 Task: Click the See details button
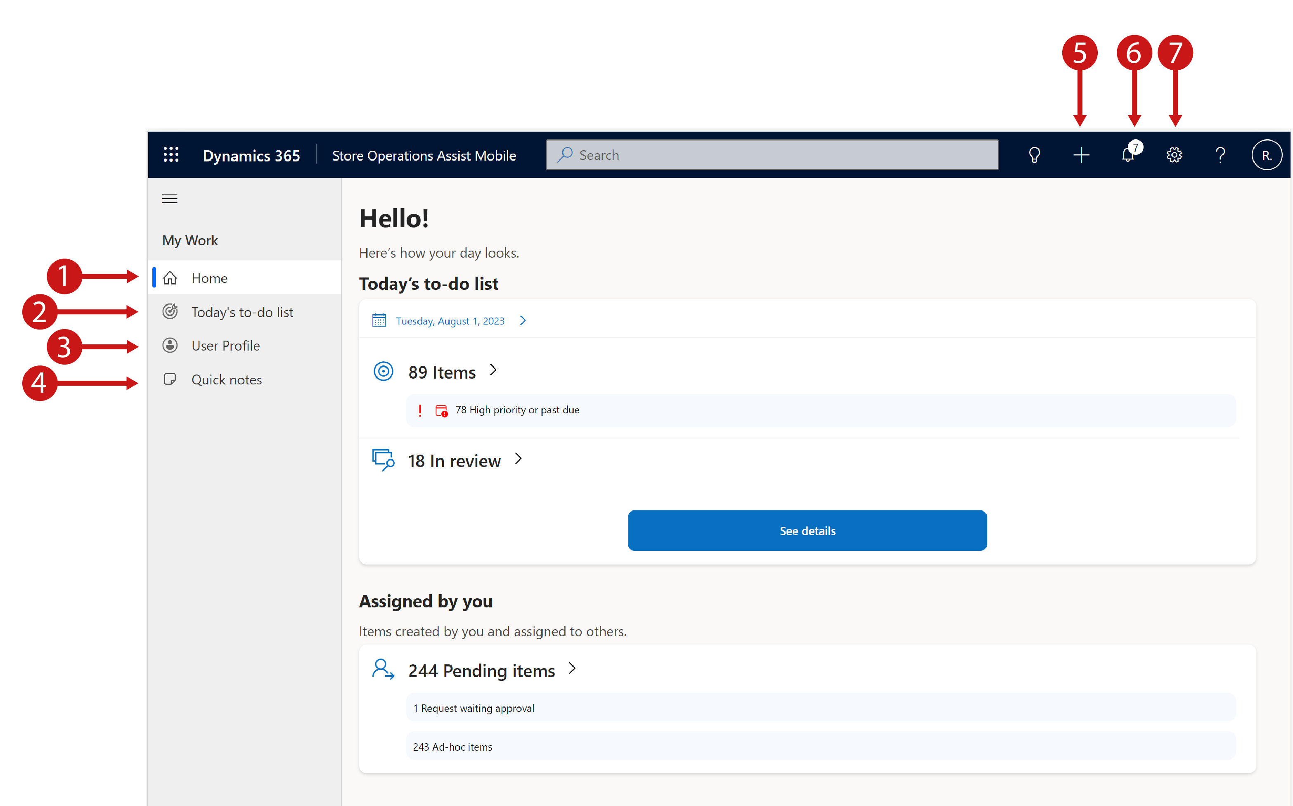(x=807, y=530)
